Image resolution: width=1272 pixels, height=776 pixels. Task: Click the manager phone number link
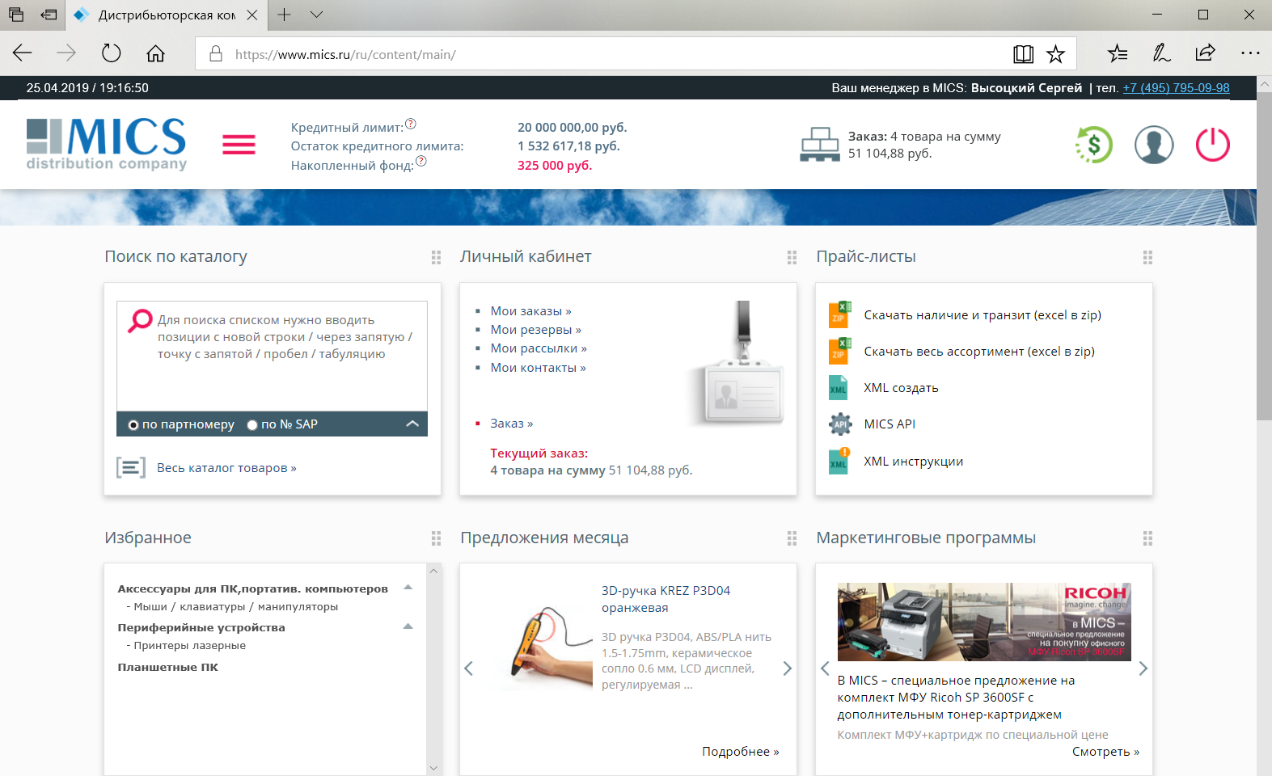click(x=1176, y=88)
